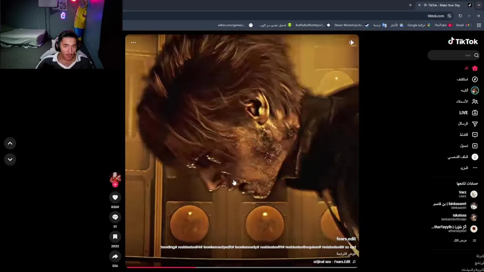
Task: Save video with the bookmark icon
Action: click(x=115, y=236)
